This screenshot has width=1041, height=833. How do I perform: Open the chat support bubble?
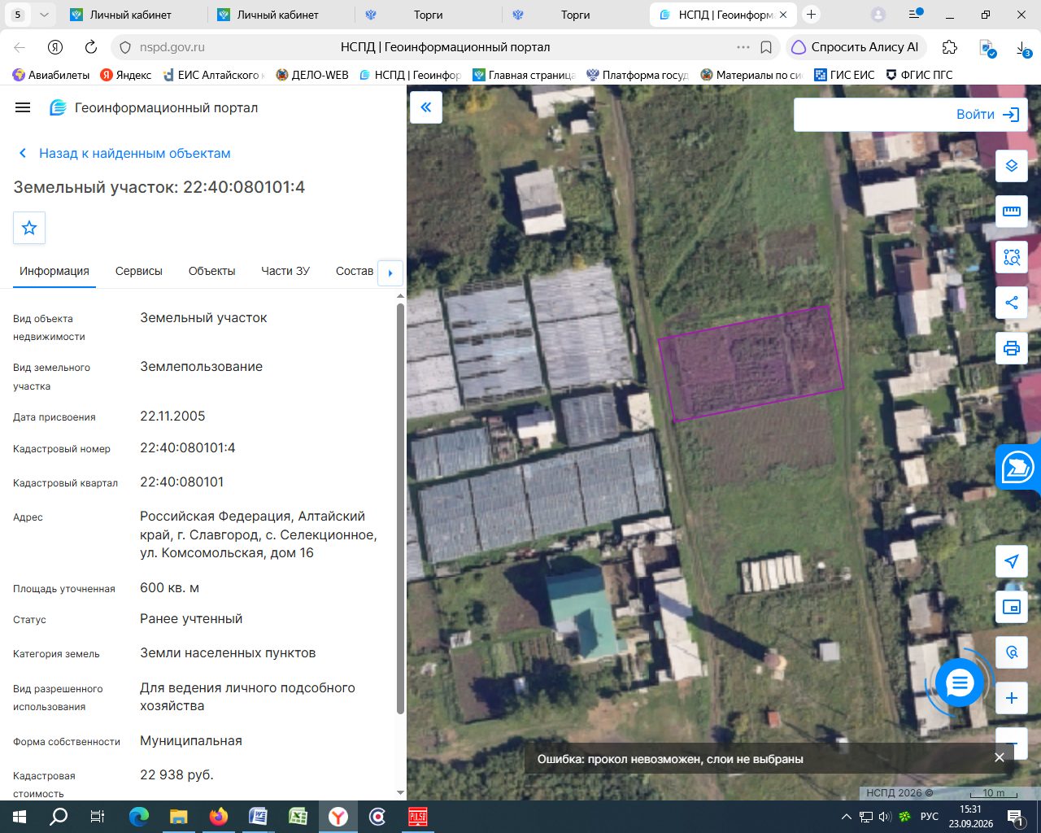(960, 683)
